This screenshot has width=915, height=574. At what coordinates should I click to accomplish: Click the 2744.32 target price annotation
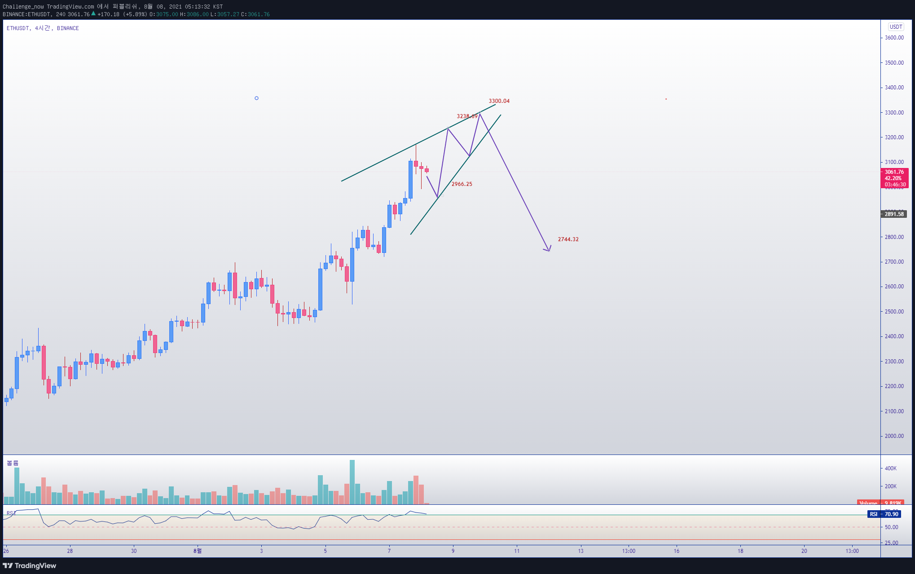click(x=568, y=239)
